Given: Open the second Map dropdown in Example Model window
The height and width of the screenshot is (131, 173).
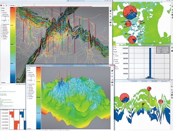Looking at the screenshot, I should coord(31,70).
